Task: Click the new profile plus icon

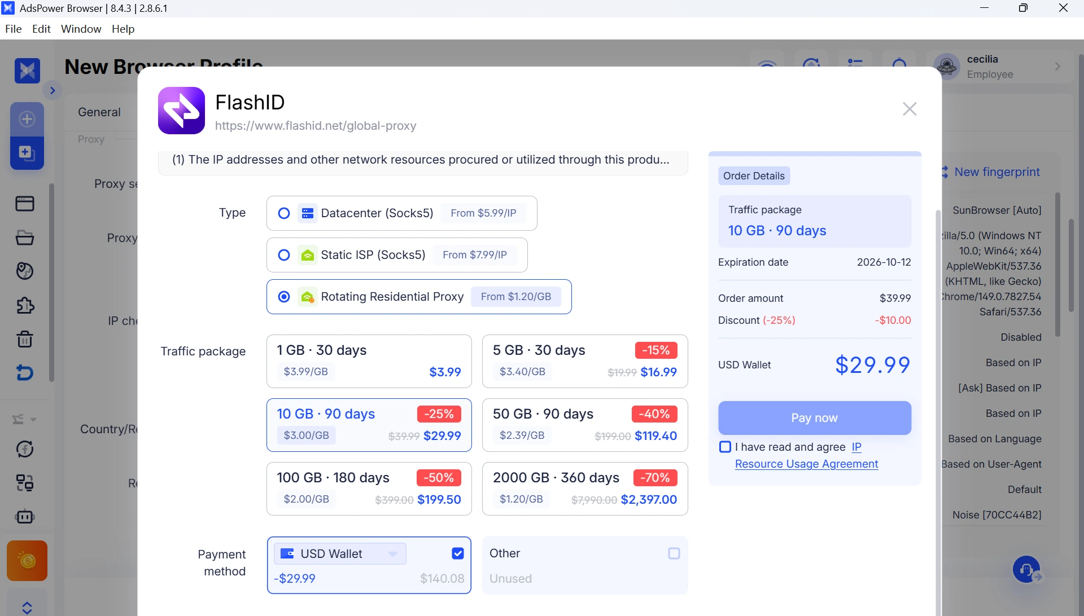Action: tap(27, 119)
